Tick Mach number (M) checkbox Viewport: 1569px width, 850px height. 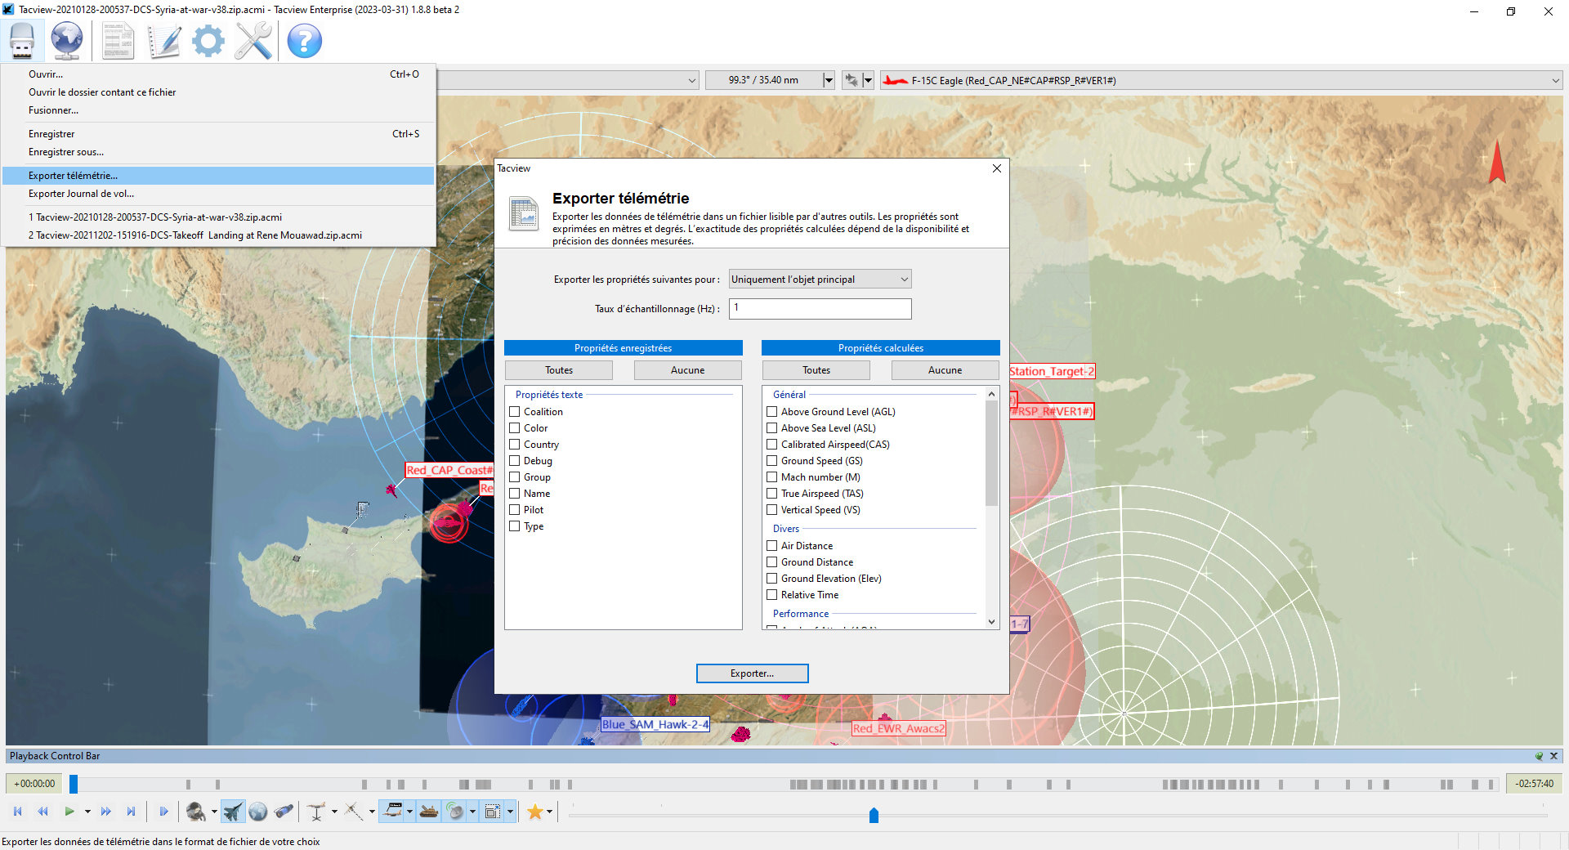point(772,477)
